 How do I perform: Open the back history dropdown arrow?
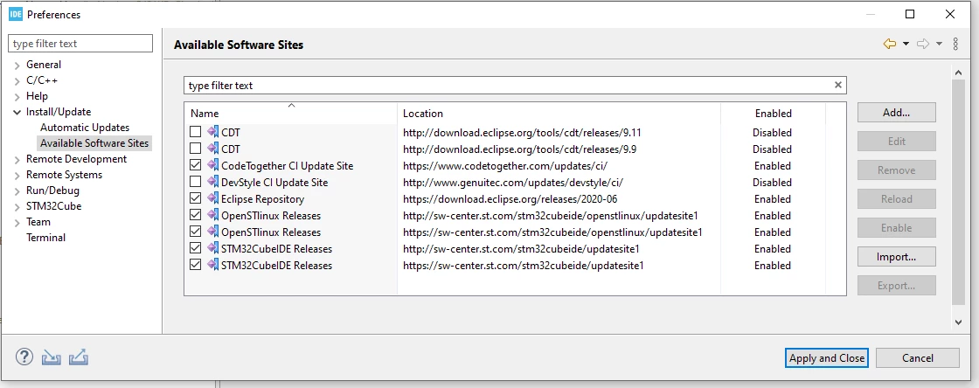[906, 45]
